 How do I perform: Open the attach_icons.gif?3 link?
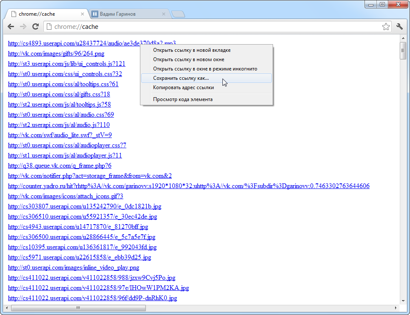point(65,196)
